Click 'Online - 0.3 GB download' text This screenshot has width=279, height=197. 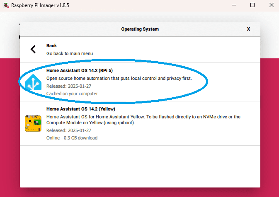click(x=72, y=138)
